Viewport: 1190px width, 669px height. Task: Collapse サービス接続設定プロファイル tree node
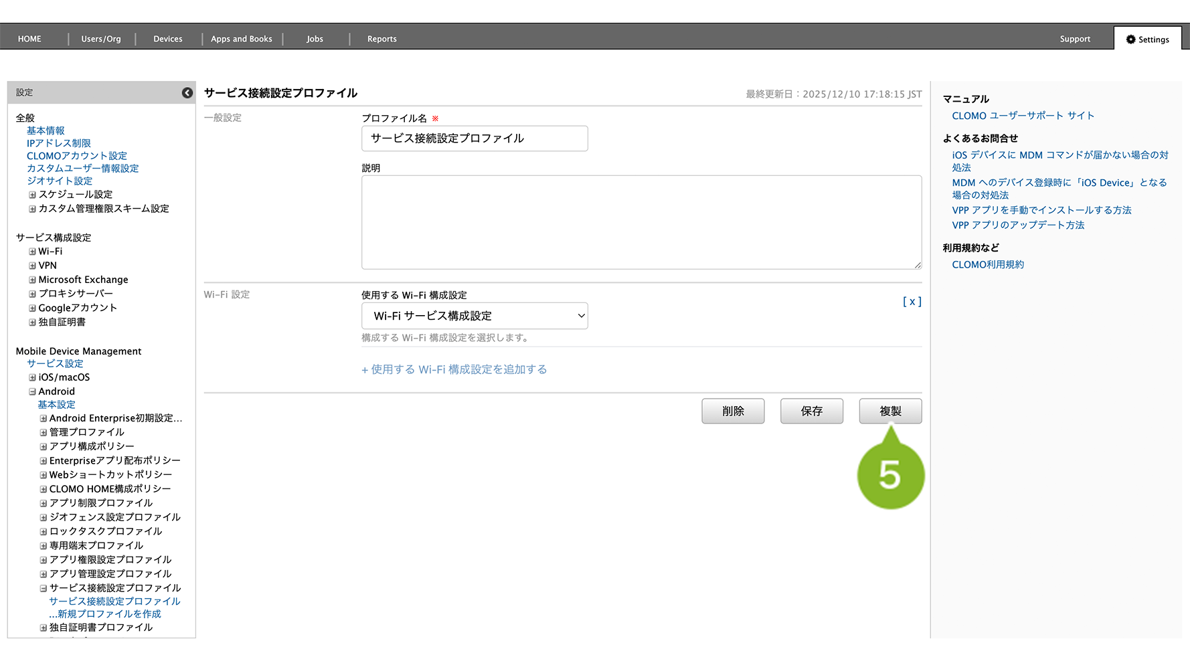point(43,589)
